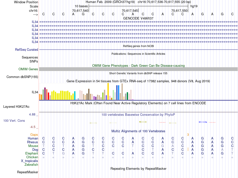Click the genome position header 'Human Feb. 2009 (GRCh37/hg19)'

pos(110,2)
